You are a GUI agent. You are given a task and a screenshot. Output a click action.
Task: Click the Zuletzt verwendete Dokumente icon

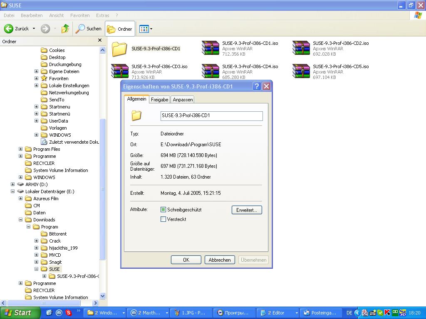(44, 142)
